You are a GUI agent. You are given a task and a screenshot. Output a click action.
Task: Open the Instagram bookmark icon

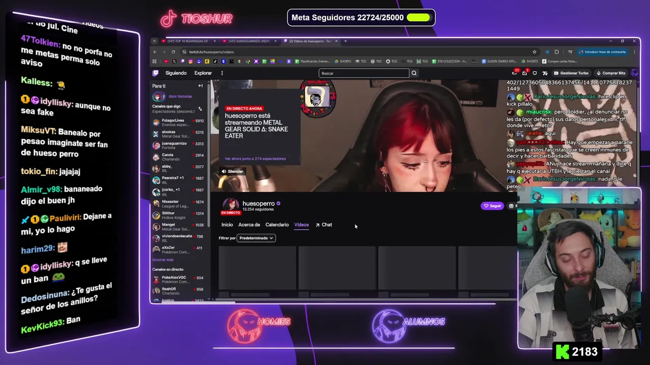190,61
